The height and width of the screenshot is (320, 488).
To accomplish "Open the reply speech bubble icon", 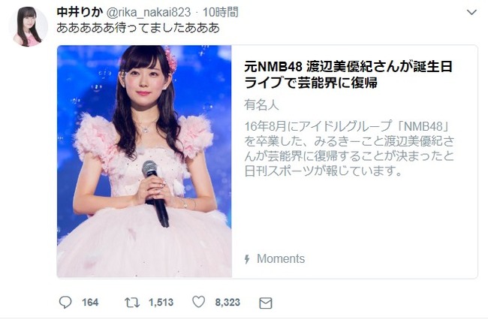I will coord(65,302).
